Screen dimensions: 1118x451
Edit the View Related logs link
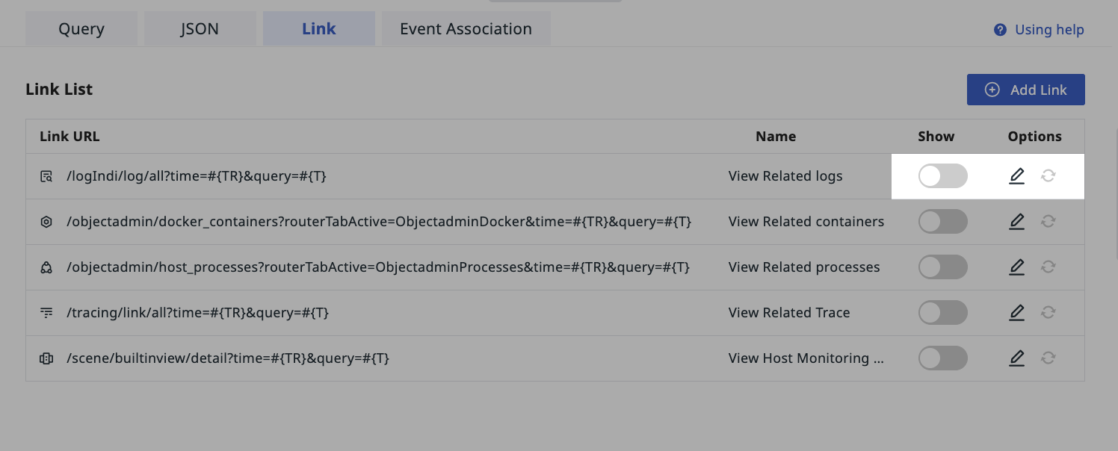(x=1016, y=176)
